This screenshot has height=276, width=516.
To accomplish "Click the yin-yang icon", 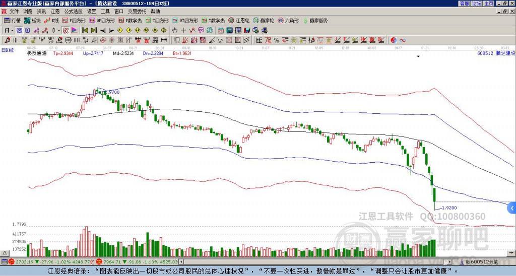I will pyautogui.click(x=394, y=40).
